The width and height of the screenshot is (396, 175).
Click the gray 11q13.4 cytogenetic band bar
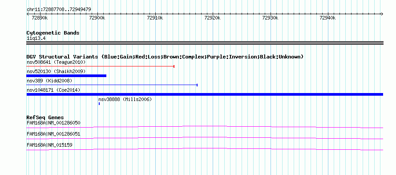coord(205,43)
